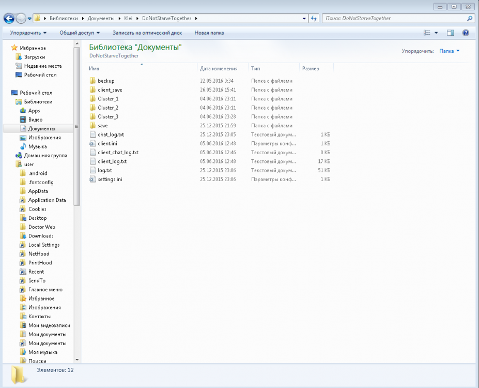Select client_chat_log.txt file
Viewport: 479px width, 388px height.
click(x=118, y=152)
